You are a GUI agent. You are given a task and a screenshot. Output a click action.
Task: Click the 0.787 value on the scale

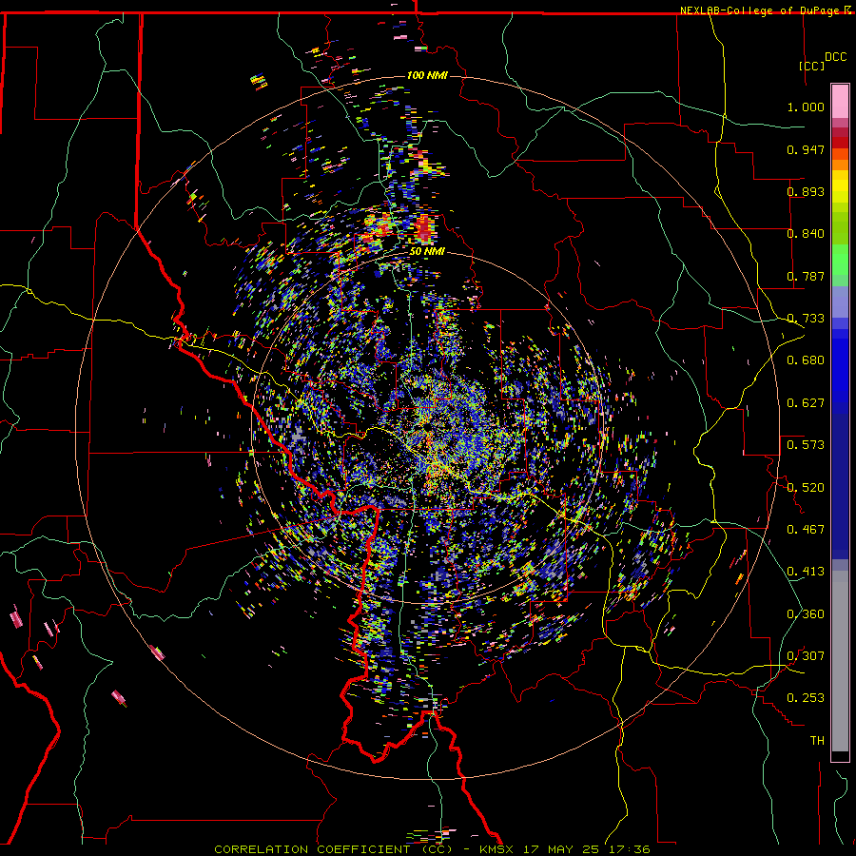[x=806, y=276]
